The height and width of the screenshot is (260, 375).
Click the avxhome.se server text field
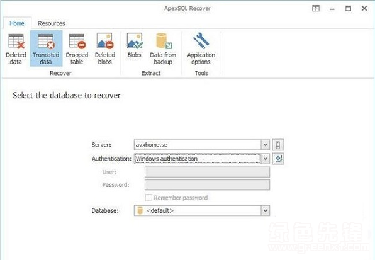click(198, 145)
